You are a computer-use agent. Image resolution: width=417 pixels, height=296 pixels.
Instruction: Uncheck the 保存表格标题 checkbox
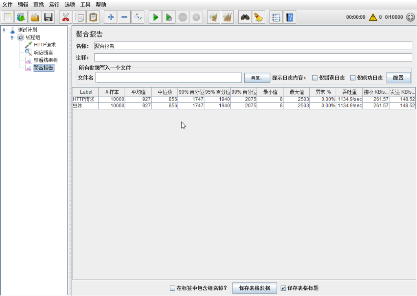tap(283, 288)
